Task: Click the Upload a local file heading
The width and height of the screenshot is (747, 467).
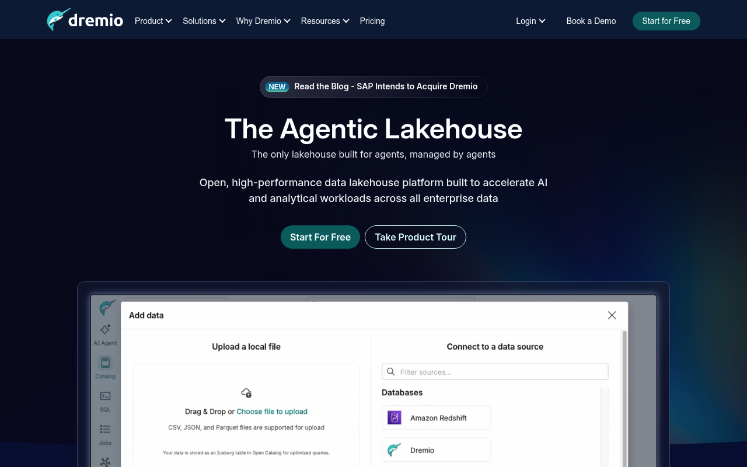Action: pos(246,347)
